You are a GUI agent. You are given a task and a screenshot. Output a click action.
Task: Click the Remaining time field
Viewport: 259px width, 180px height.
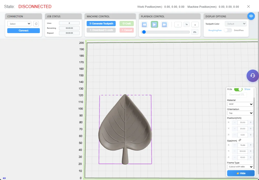[69, 28]
